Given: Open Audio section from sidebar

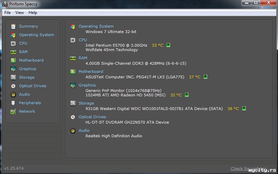Looking at the screenshot, I should pyautogui.click(x=25, y=94).
